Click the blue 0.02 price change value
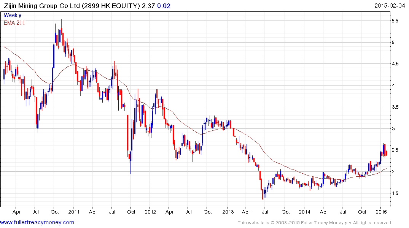The image size is (409, 228). [x=164, y=6]
